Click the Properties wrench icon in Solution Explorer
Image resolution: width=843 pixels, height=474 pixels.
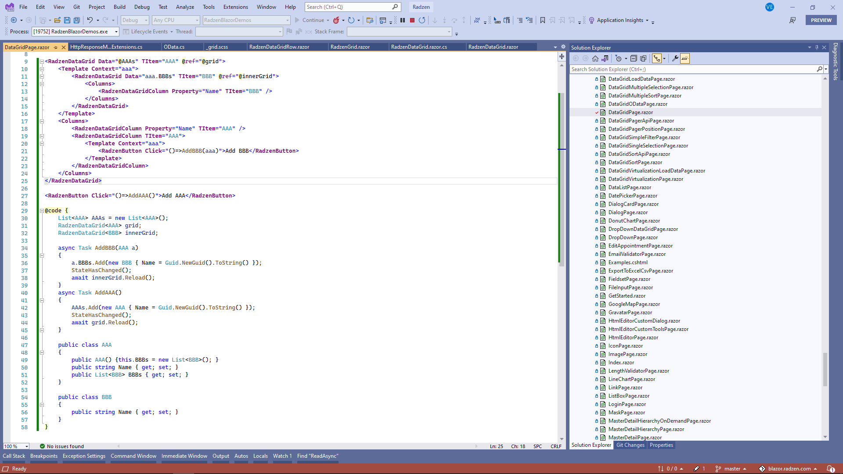click(x=675, y=58)
